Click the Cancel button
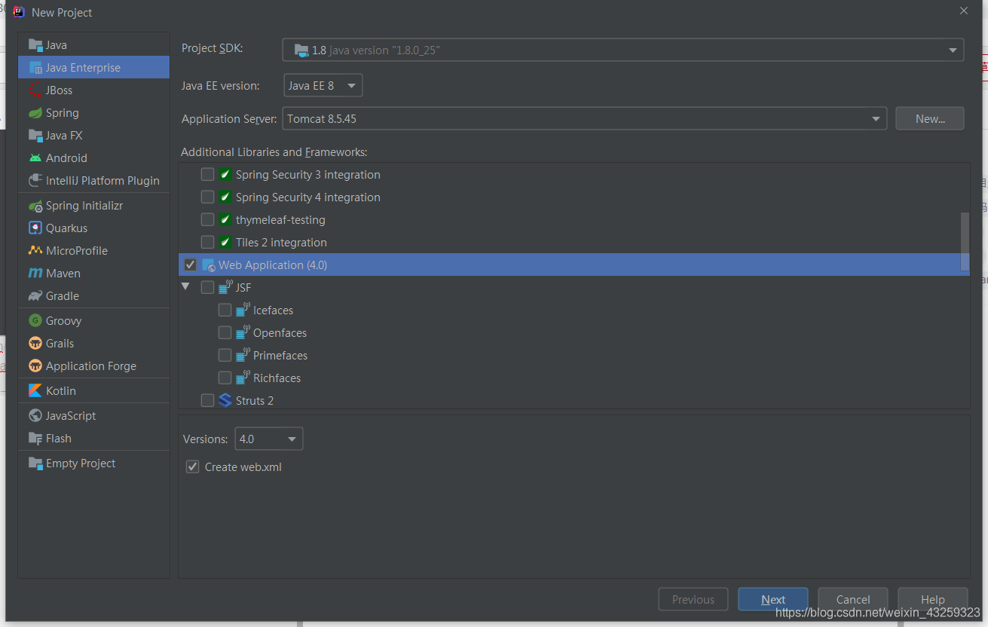This screenshot has height=627, width=988. (x=853, y=600)
